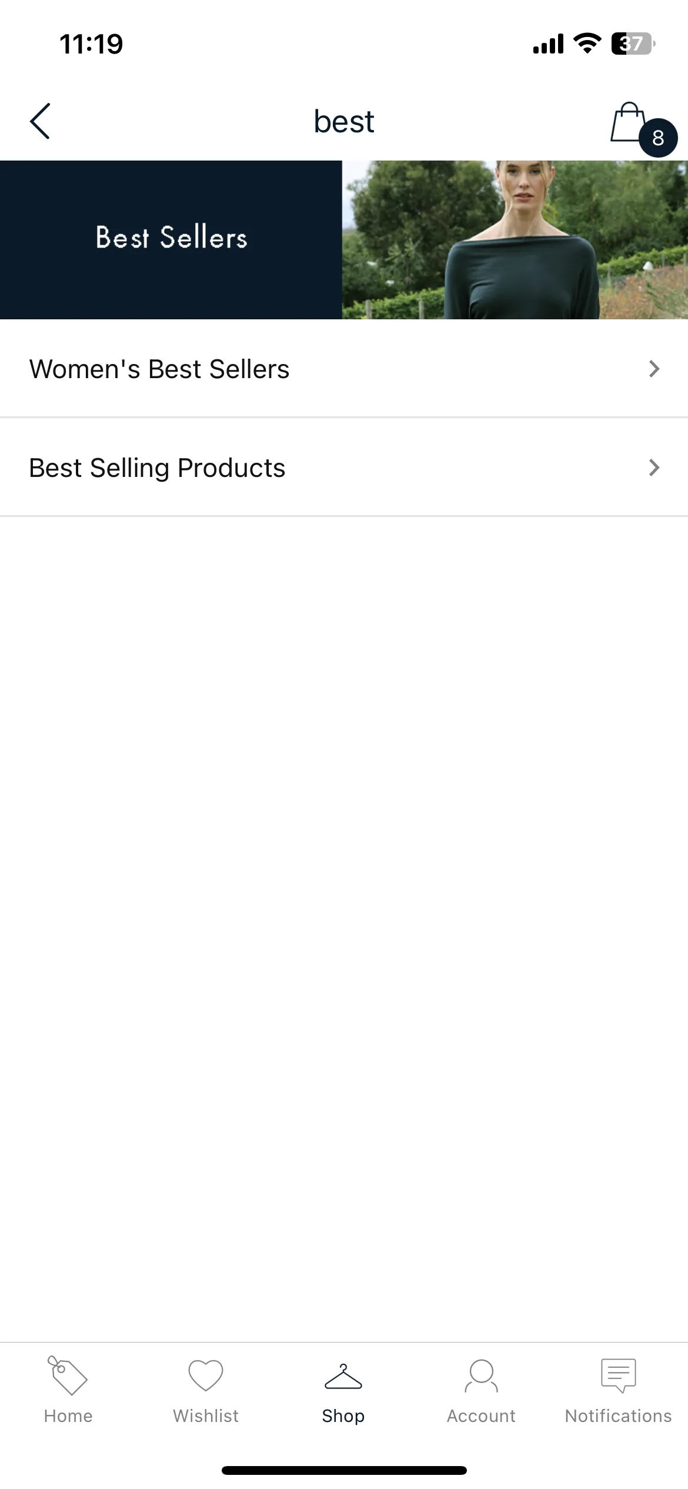Switch to the Wishlist tab label
This screenshot has width=688, height=1489.
206,1416
